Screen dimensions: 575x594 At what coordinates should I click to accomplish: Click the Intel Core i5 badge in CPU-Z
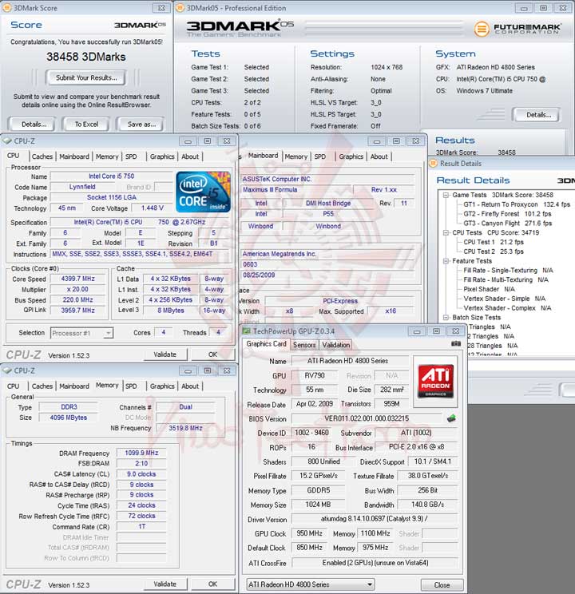point(203,192)
